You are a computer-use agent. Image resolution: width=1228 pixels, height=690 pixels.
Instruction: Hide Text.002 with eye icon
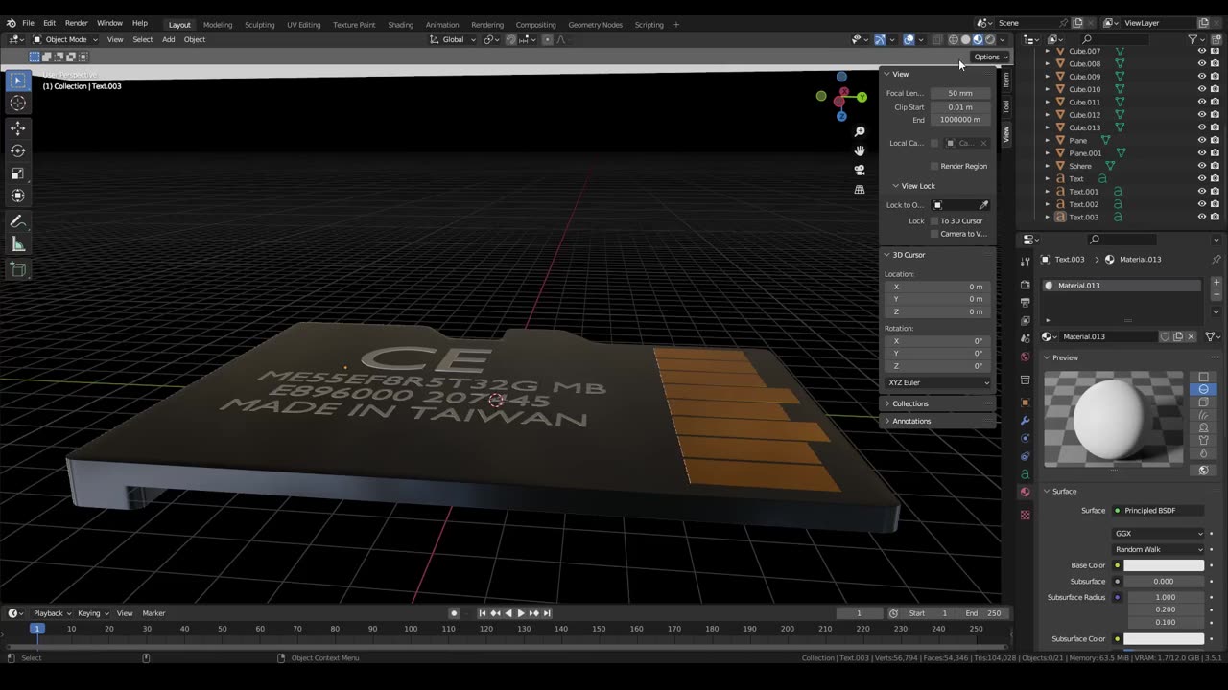pos(1202,204)
